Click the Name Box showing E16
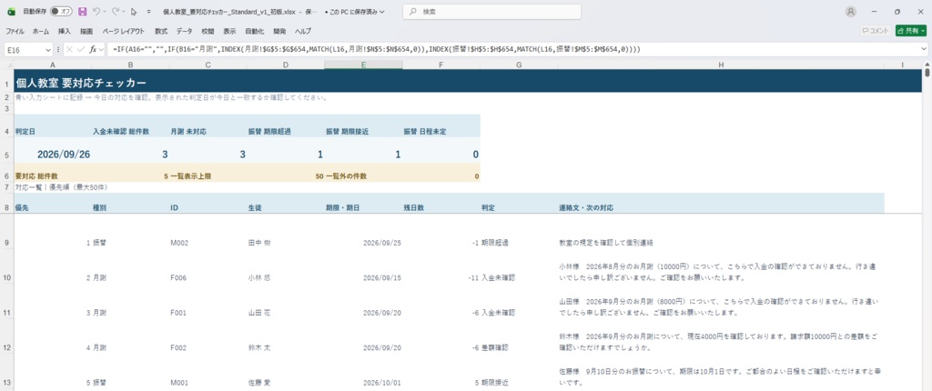This screenshot has height=391, width=932. tap(24, 50)
